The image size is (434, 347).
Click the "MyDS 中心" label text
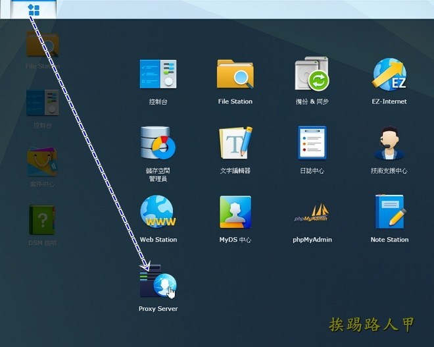pyautogui.click(x=235, y=240)
